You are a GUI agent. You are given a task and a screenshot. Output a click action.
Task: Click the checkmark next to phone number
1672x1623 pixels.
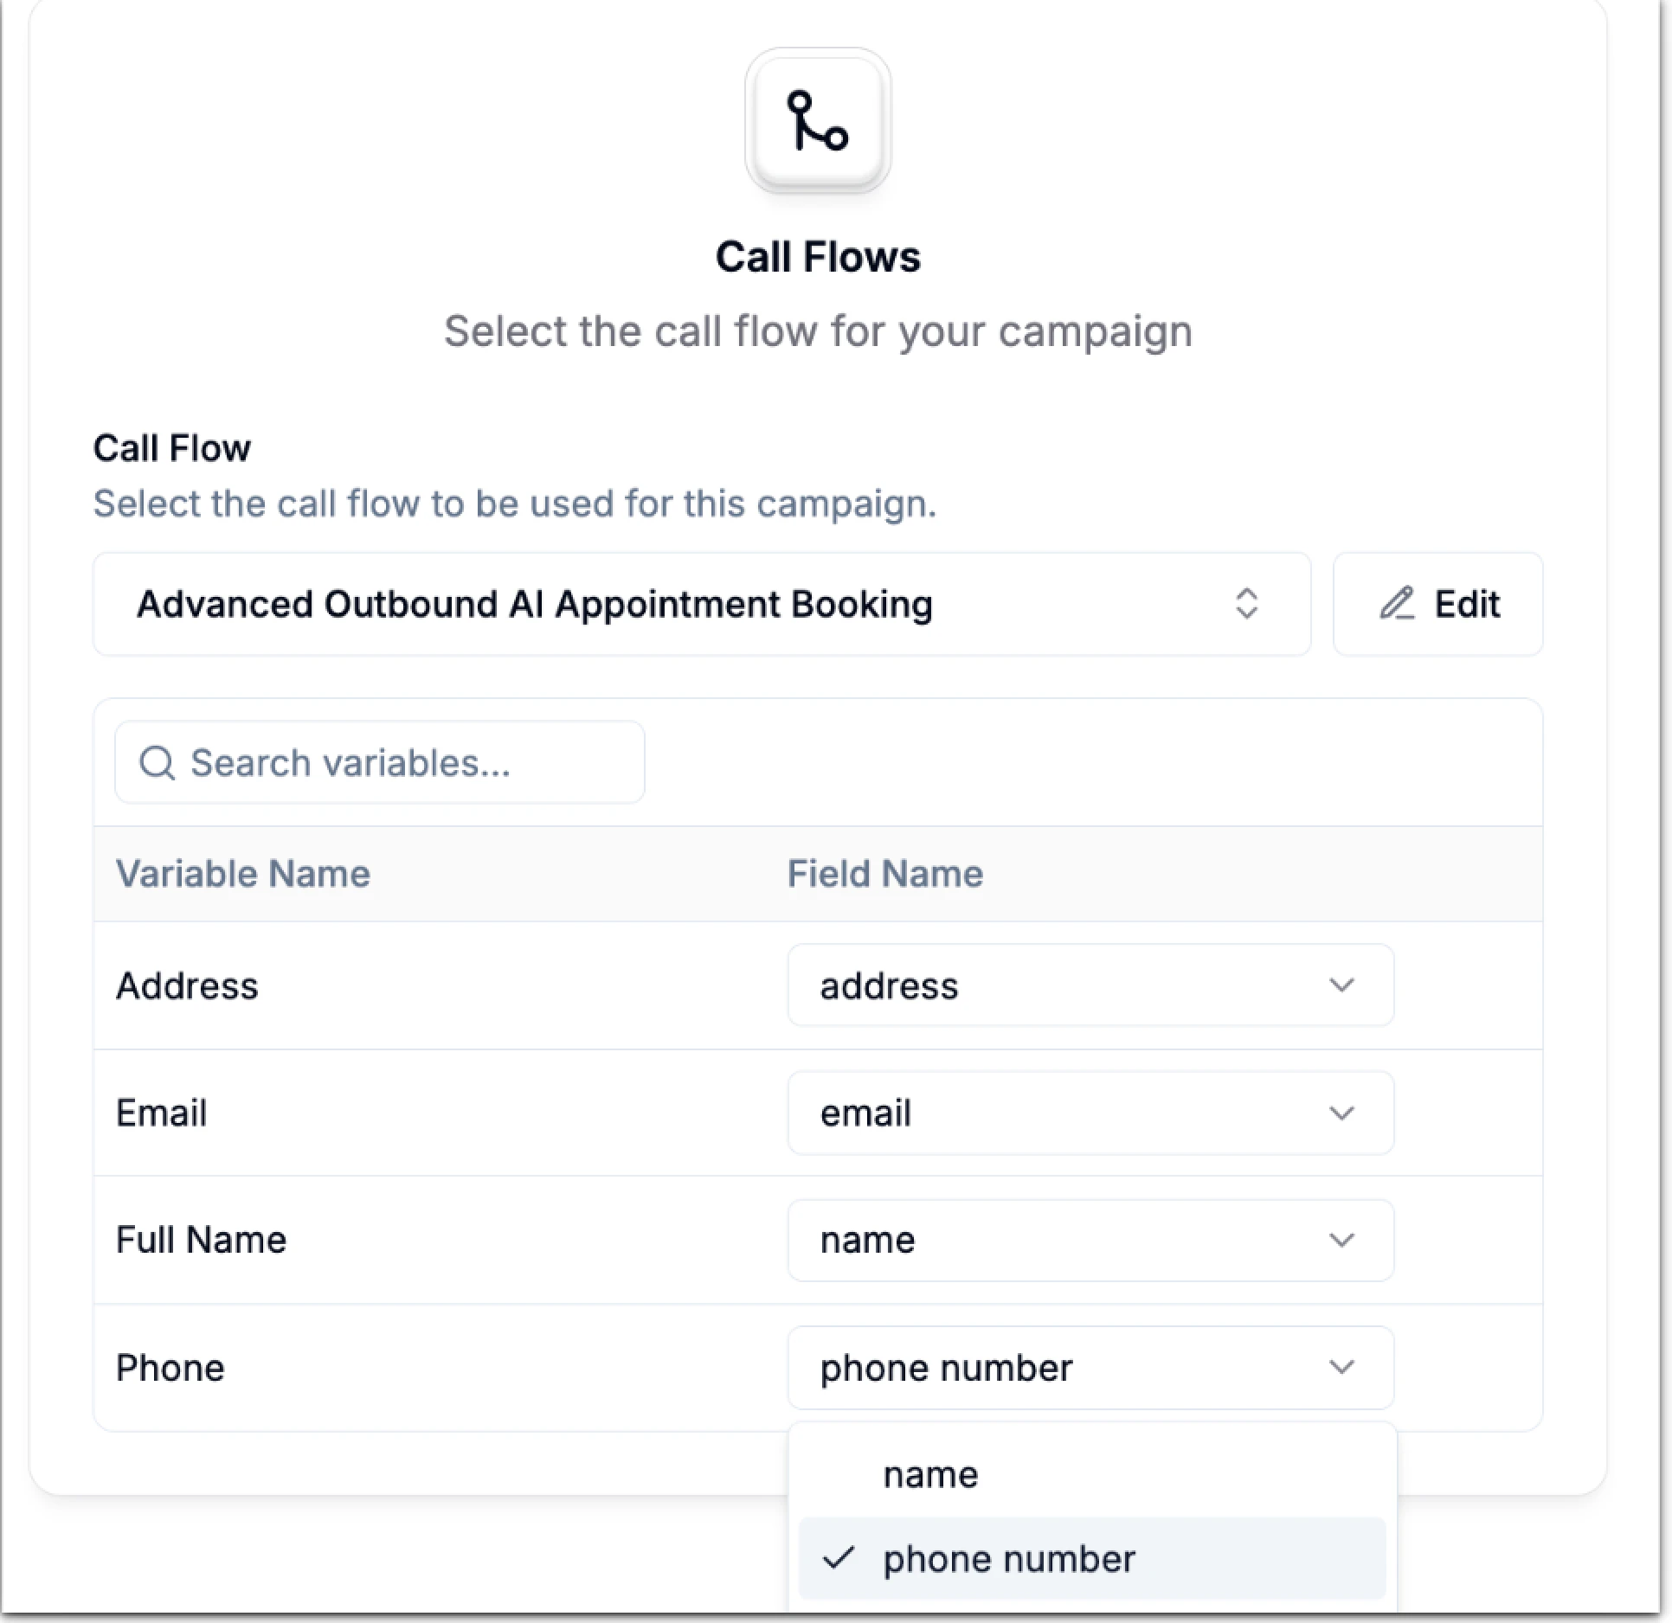pyautogui.click(x=840, y=1557)
